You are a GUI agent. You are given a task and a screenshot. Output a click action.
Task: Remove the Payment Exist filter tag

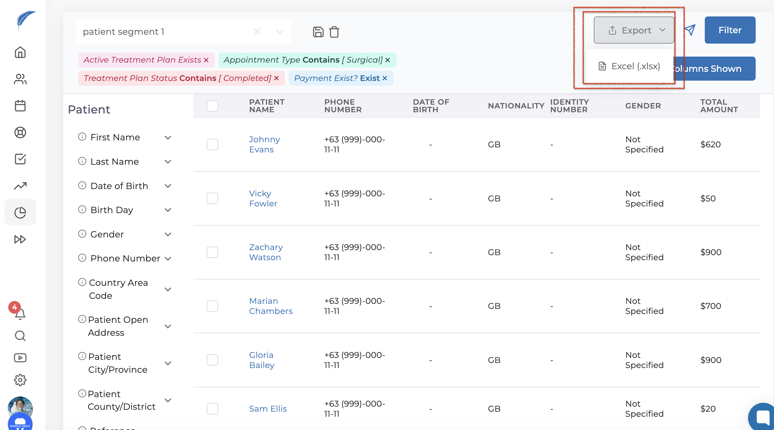coord(385,78)
